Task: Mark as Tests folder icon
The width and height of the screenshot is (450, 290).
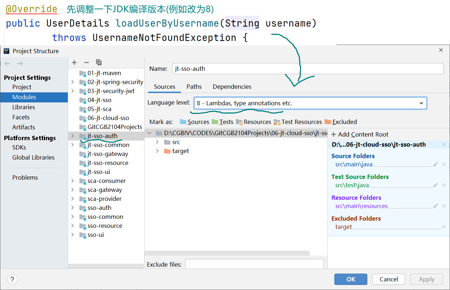Action: (x=215, y=122)
